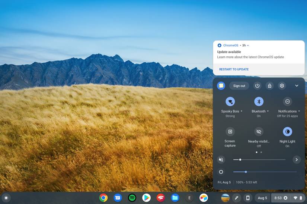Expand Spooky Bois network dropdown

pos(241,111)
